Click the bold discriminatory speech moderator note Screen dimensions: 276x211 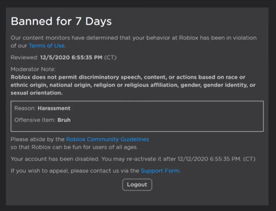tap(133, 85)
